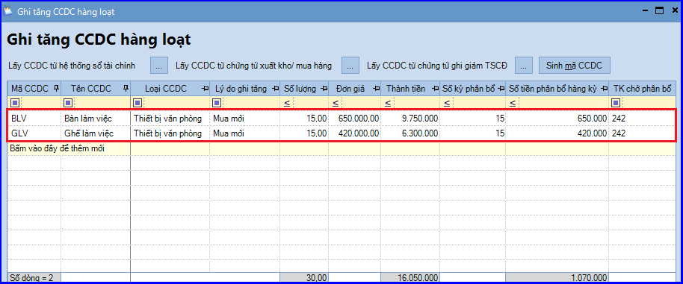Pin the Số lượng column
Screen dimensions: 683x284
click(324, 89)
